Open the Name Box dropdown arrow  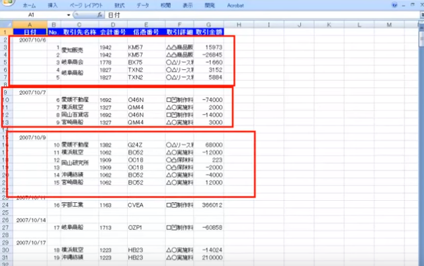point(69,15)
